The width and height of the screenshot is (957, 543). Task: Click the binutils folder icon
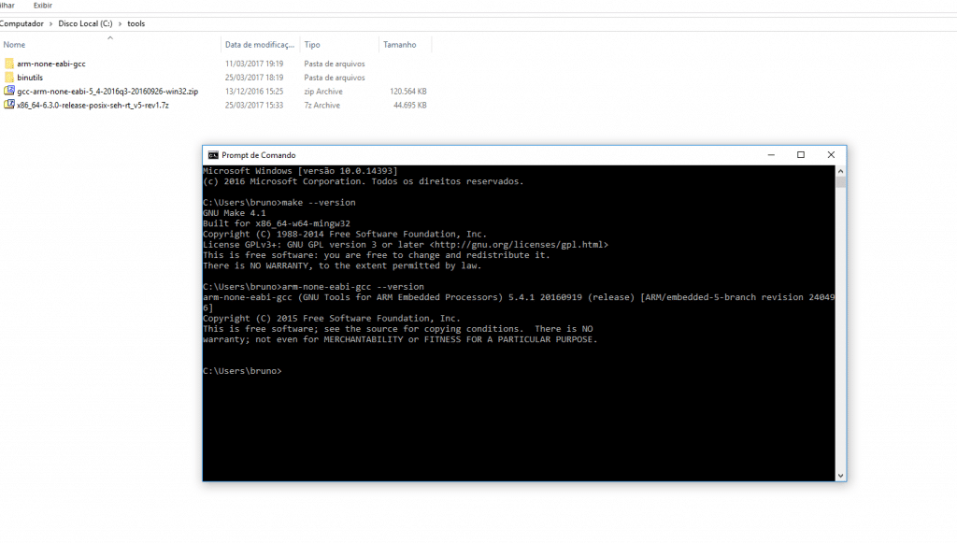coord(9,78)
